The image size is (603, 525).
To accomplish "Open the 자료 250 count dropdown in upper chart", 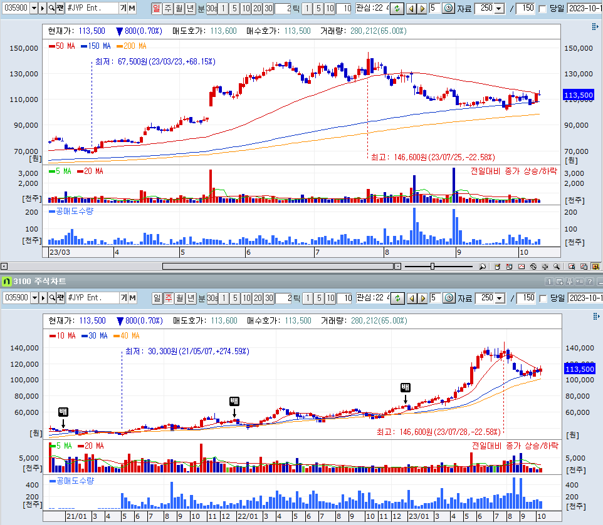I will tap(499, 8).
